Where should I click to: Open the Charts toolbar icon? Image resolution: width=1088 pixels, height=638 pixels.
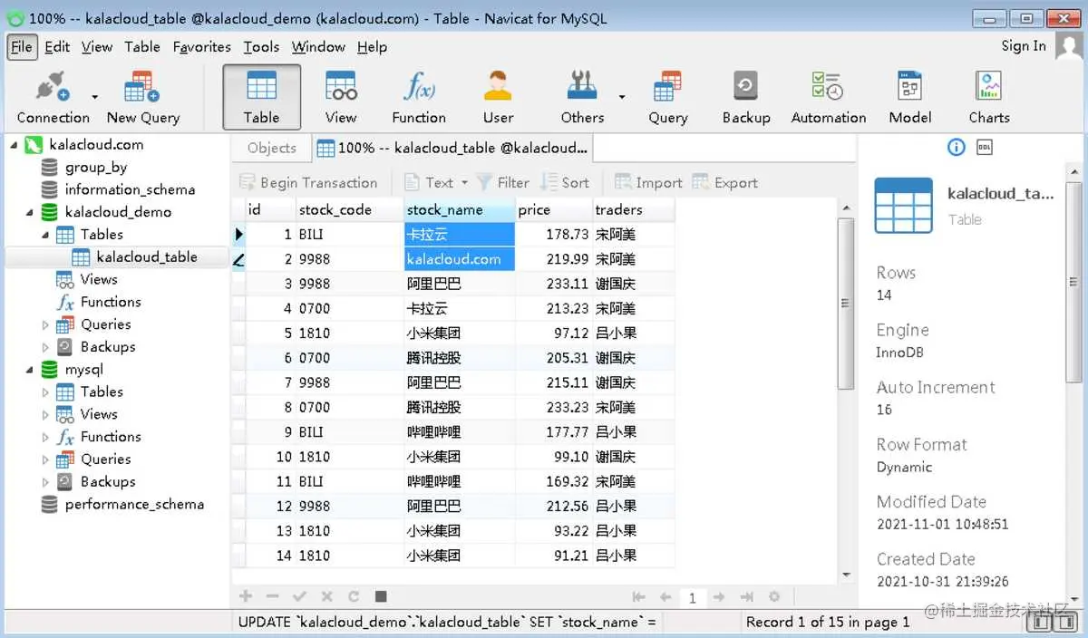click(x=988, y=98)
